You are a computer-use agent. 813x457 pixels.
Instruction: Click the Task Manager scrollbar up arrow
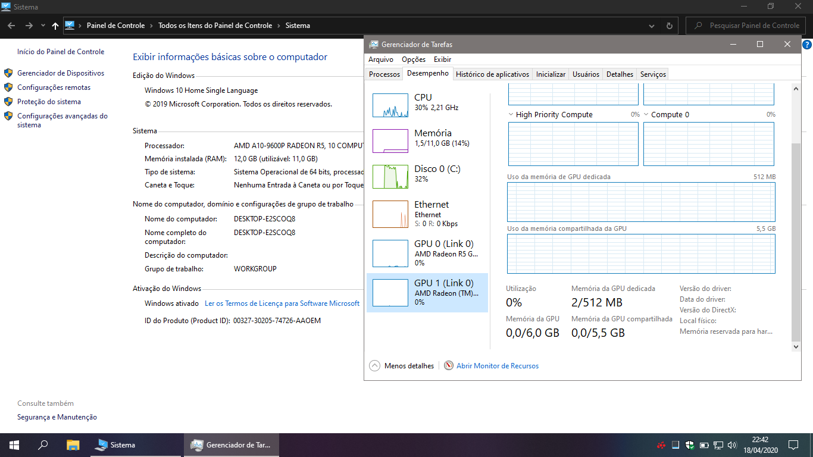click(x=796, y=89)
